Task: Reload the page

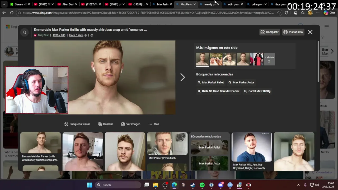Action: click(12, 13)
